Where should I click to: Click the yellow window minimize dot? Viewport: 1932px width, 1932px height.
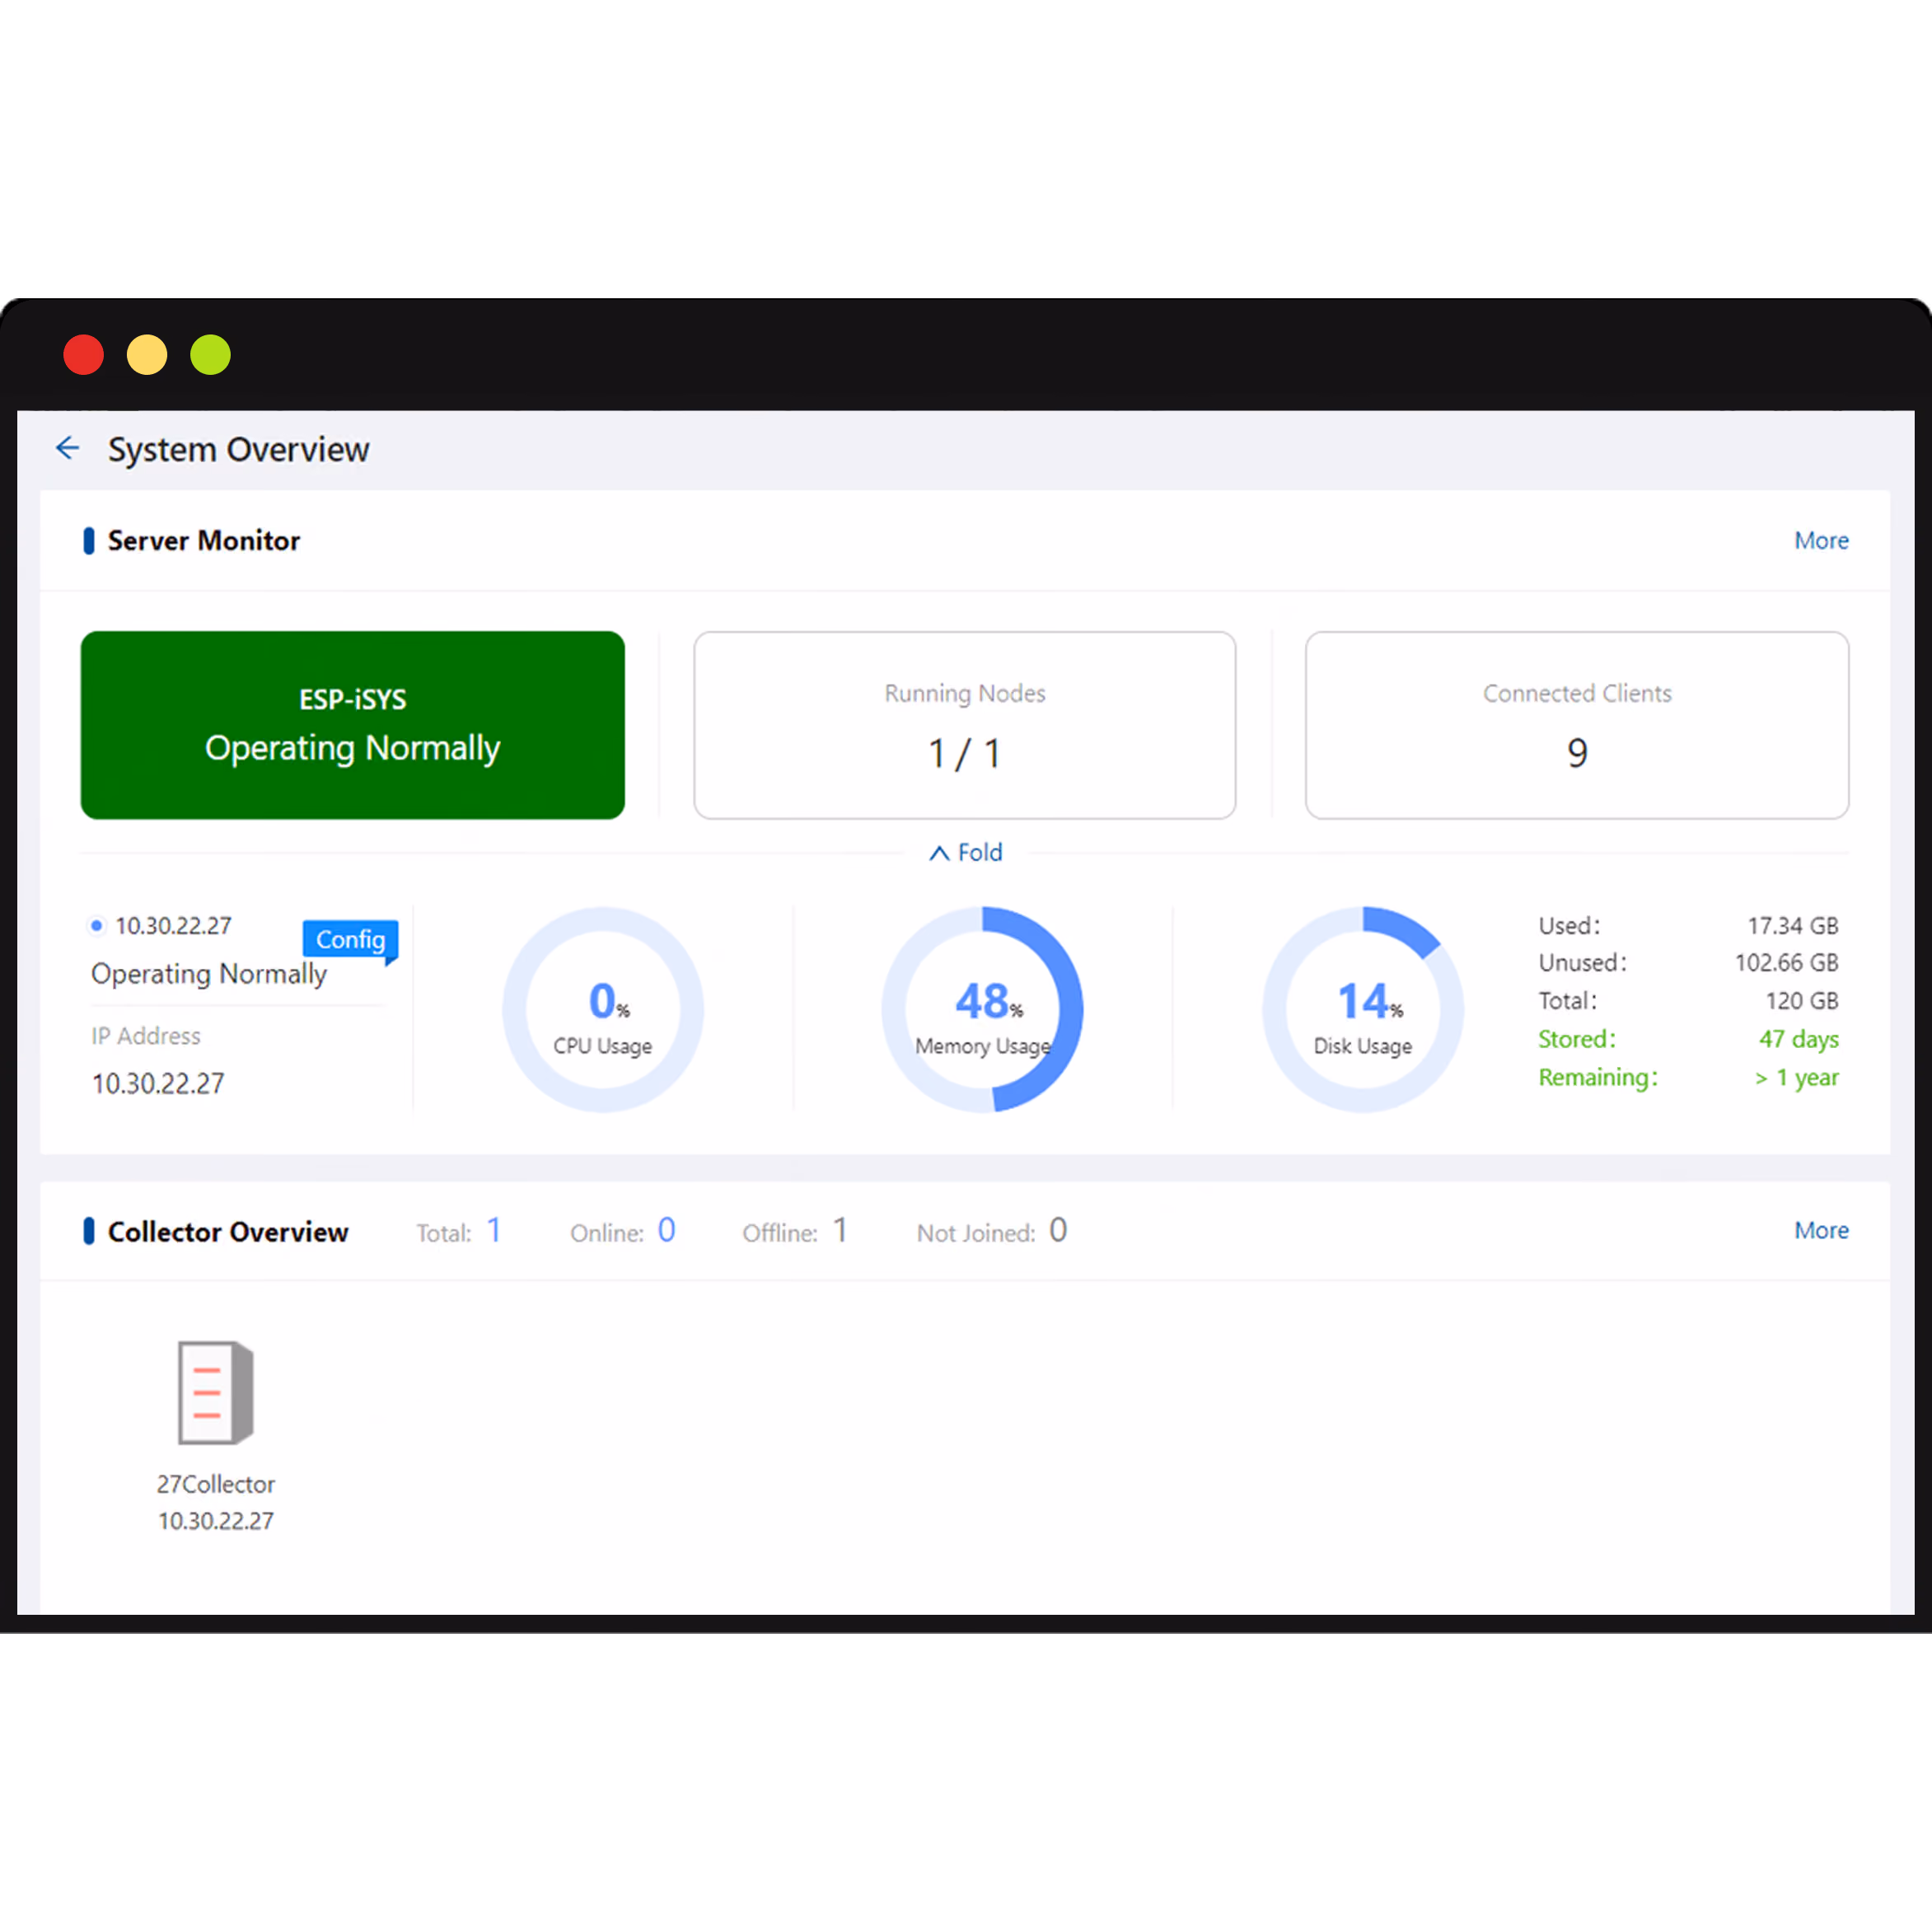[147, 355]
